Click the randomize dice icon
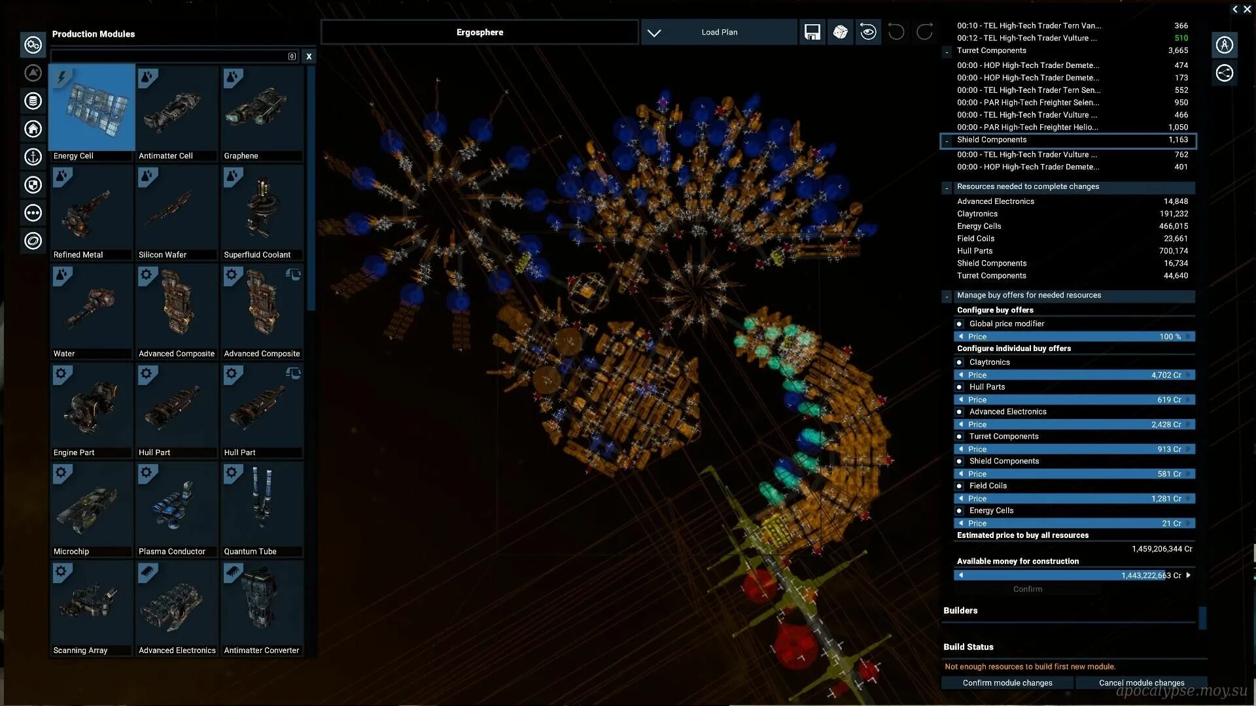 (x=840, y=32)
